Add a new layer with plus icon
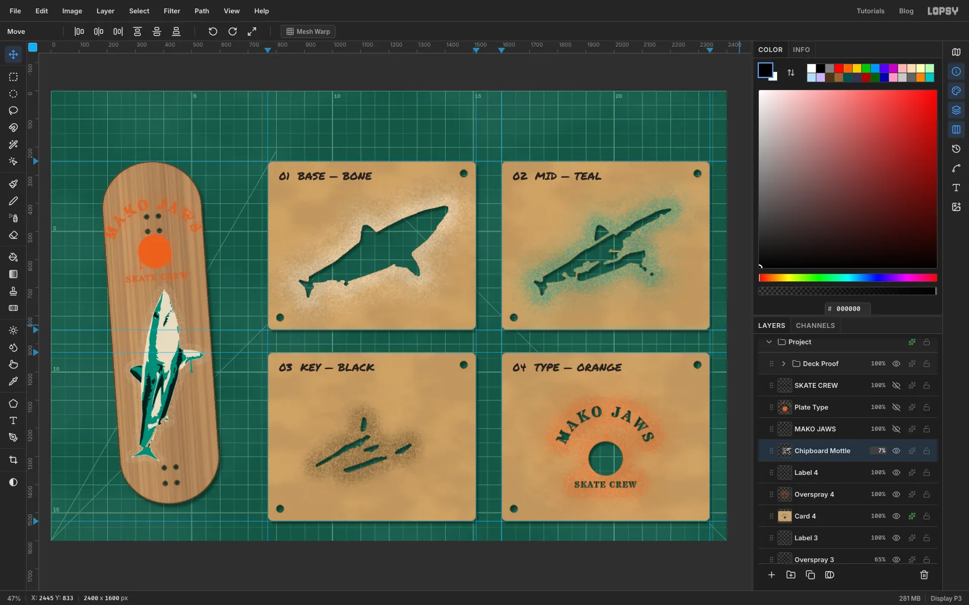 [772, 575]
